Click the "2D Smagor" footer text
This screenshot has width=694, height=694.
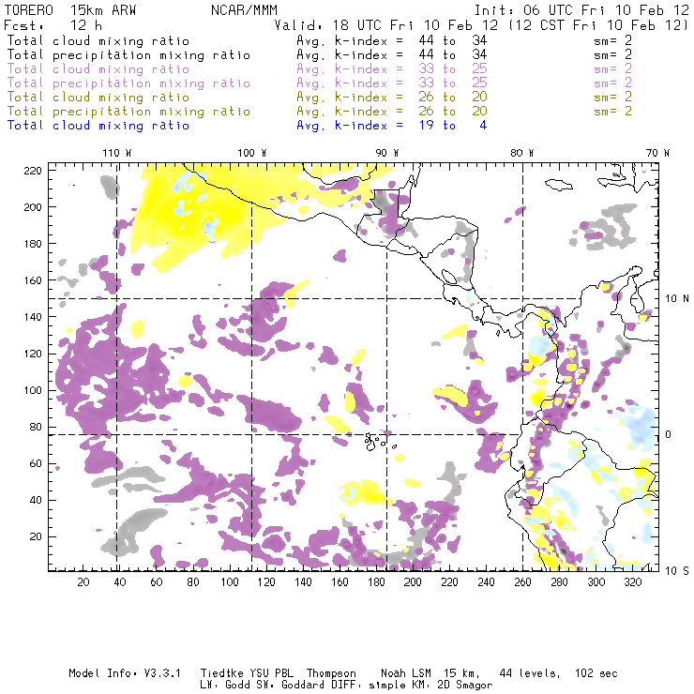tap(465, 686)
